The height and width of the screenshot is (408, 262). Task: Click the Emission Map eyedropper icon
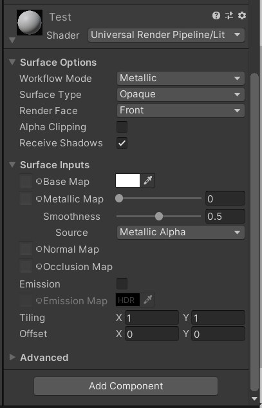(147, 300)
